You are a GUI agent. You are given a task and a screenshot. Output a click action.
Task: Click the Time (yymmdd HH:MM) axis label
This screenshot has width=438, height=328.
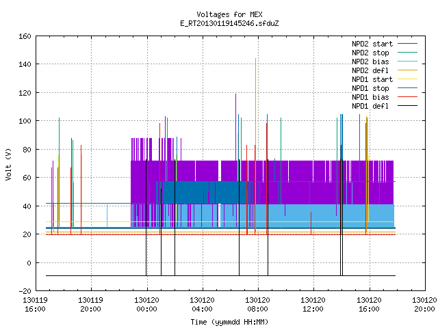(229, 322)
